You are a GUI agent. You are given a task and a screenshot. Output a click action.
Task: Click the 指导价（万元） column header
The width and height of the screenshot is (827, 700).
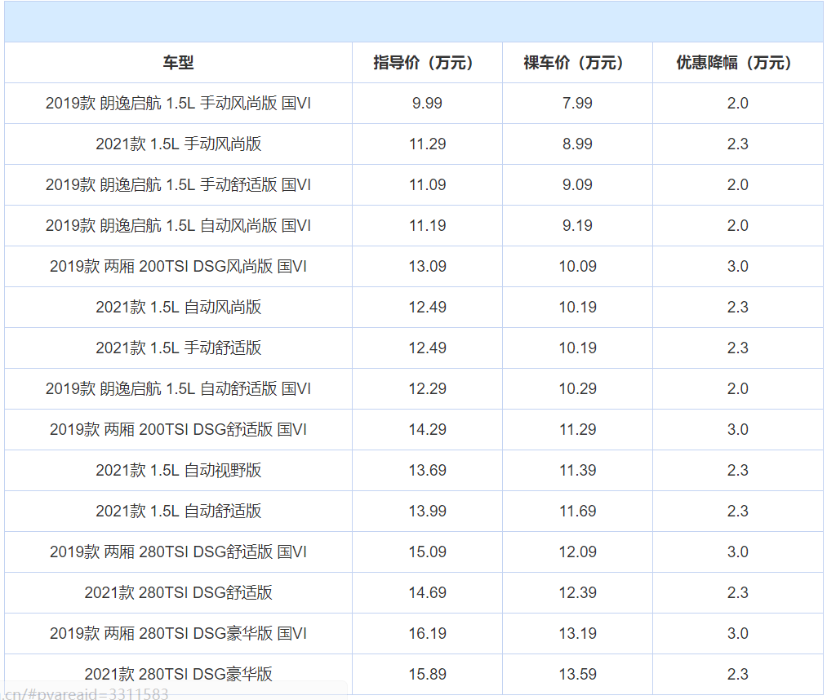coord(427,63)
